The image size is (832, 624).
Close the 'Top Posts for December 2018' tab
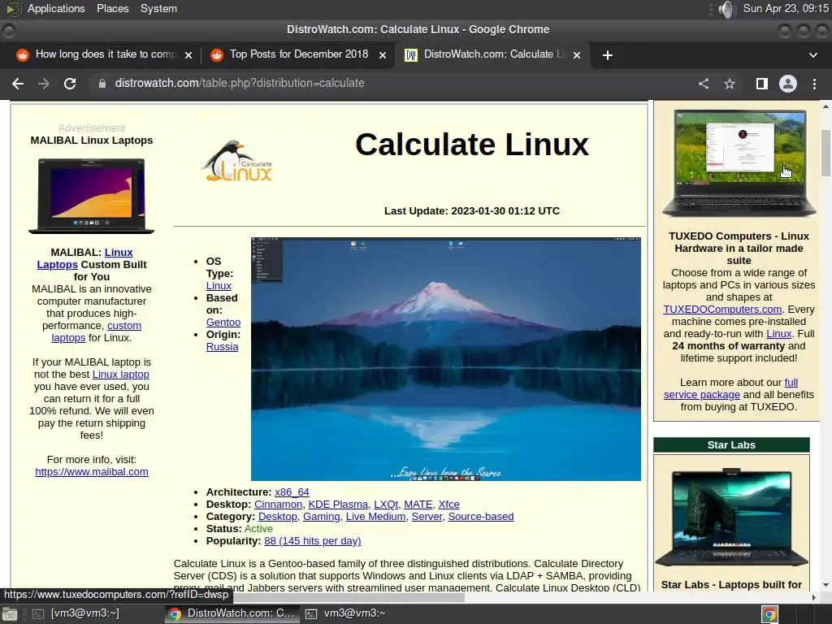pos(383,55)
